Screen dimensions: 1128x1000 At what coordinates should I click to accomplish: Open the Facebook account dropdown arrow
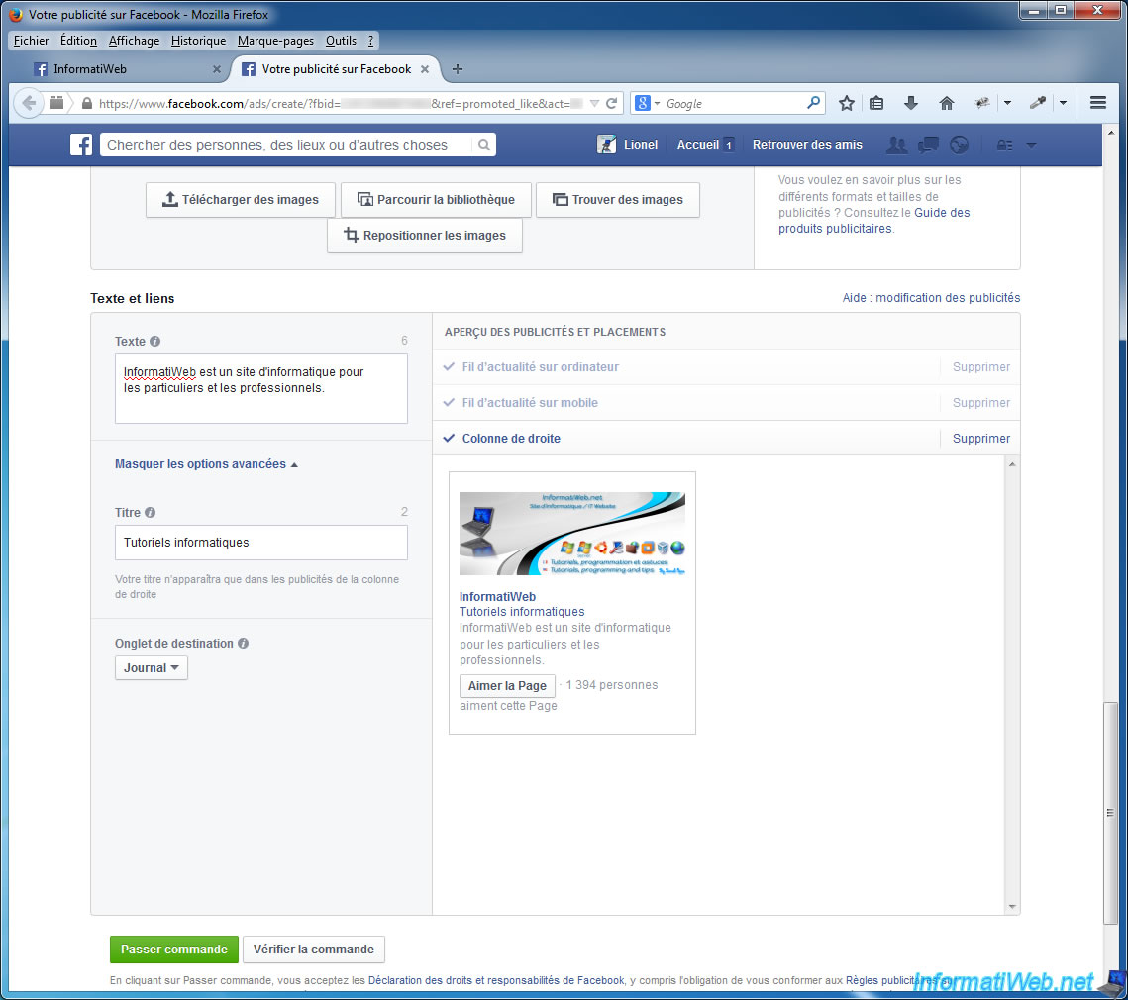[x=1031, y=146]
